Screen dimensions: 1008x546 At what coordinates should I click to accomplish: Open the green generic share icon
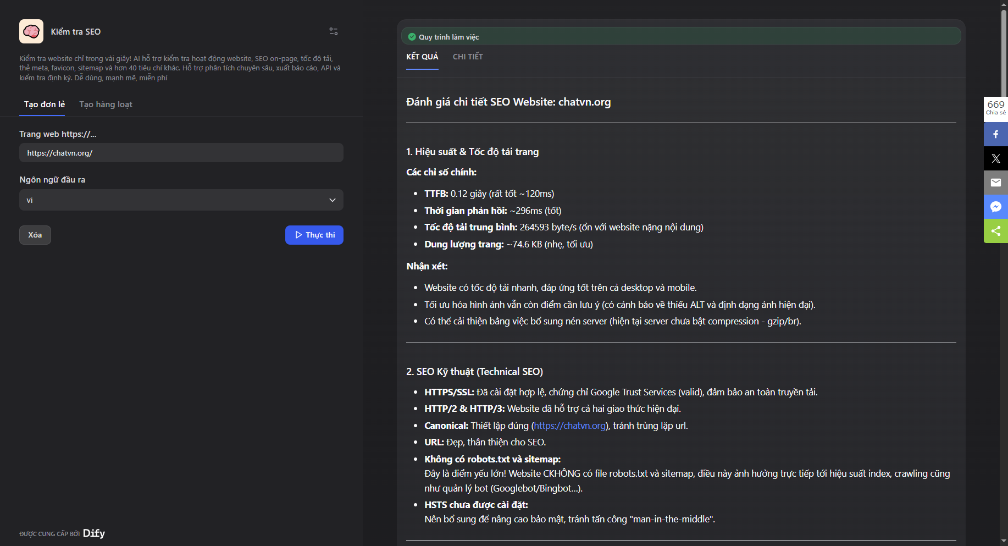point(995,231)
